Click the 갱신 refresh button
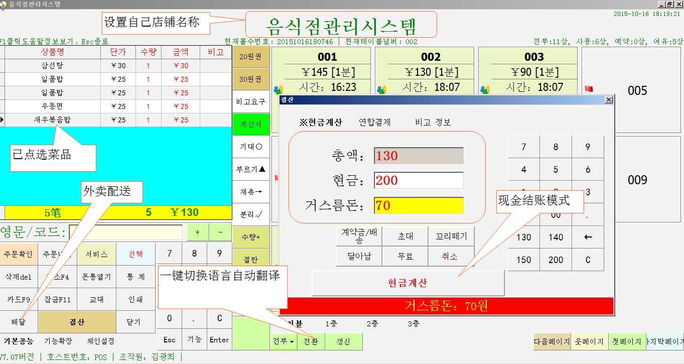The width and height of the screenshot is (684, 364). (x=344, y=340)
